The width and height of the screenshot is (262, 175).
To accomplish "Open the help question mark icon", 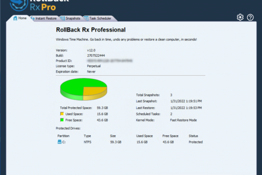I will (x=250, y=17).
